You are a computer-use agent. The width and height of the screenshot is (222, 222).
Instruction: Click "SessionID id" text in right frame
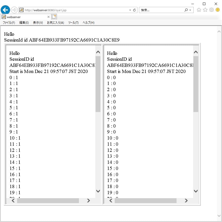119,59
